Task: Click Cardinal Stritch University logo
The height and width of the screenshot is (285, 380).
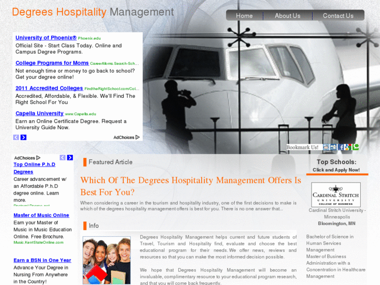Action: tap(336, 195)
